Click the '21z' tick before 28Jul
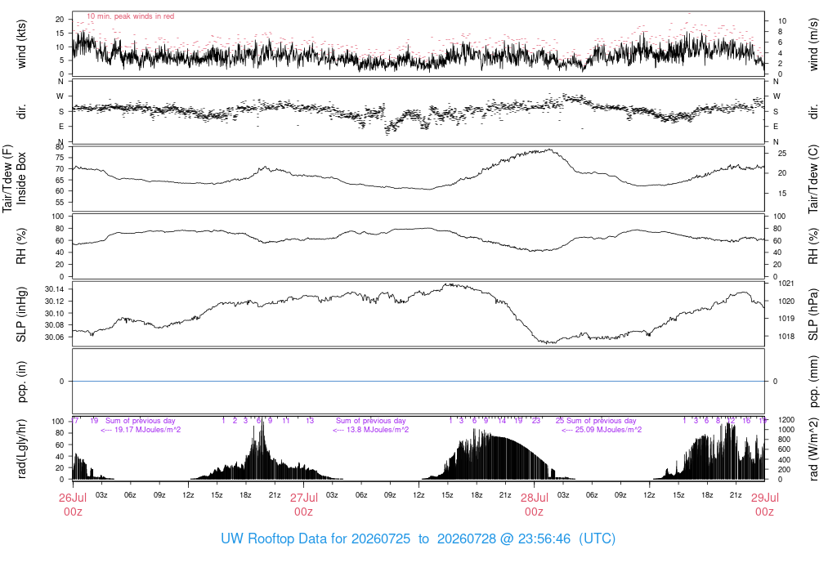 point(505,495)
